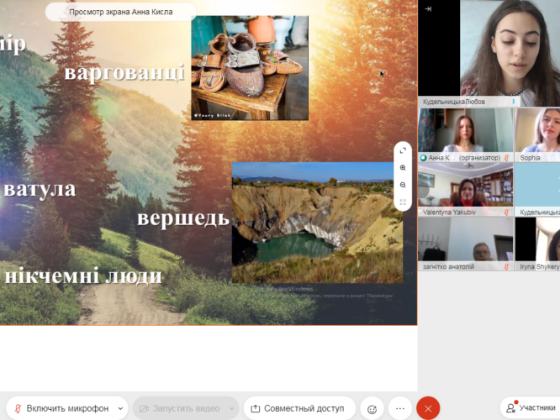Click 'Совместный доступ' share button
Image resolution: width=560 pixels, height=420 pixels.
click(298, 408)
